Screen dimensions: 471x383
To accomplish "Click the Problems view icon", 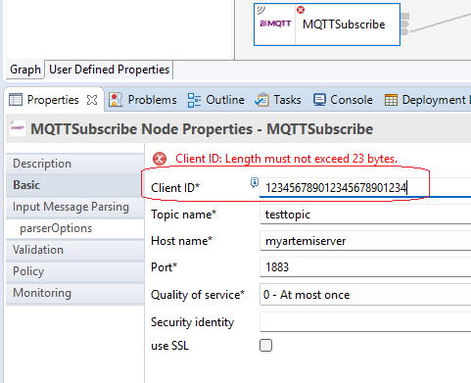I will click(116, 100).
